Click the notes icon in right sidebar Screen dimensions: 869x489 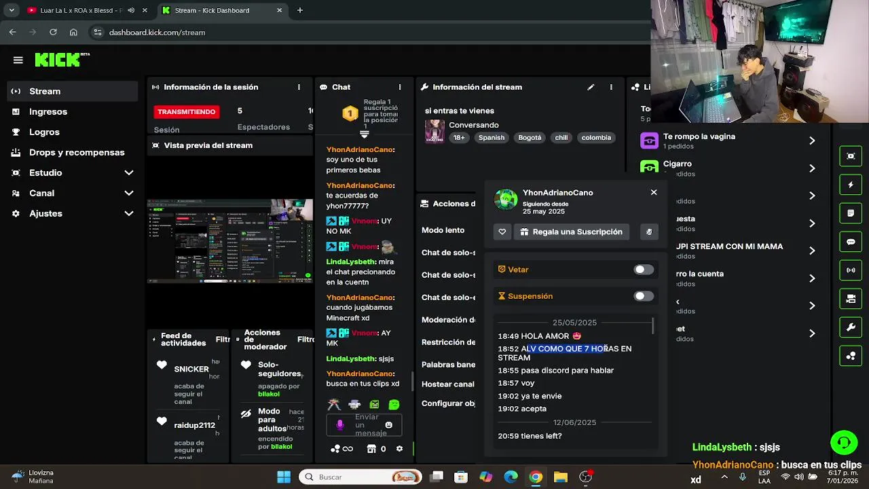point(851,213)
